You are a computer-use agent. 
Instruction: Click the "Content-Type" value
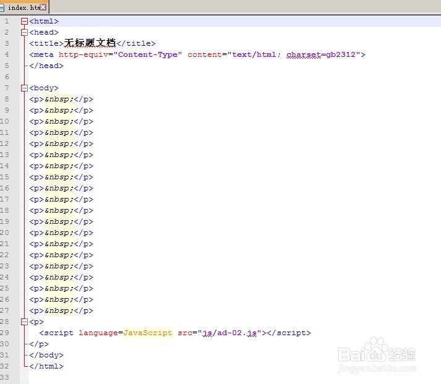(x=148, y=54)
